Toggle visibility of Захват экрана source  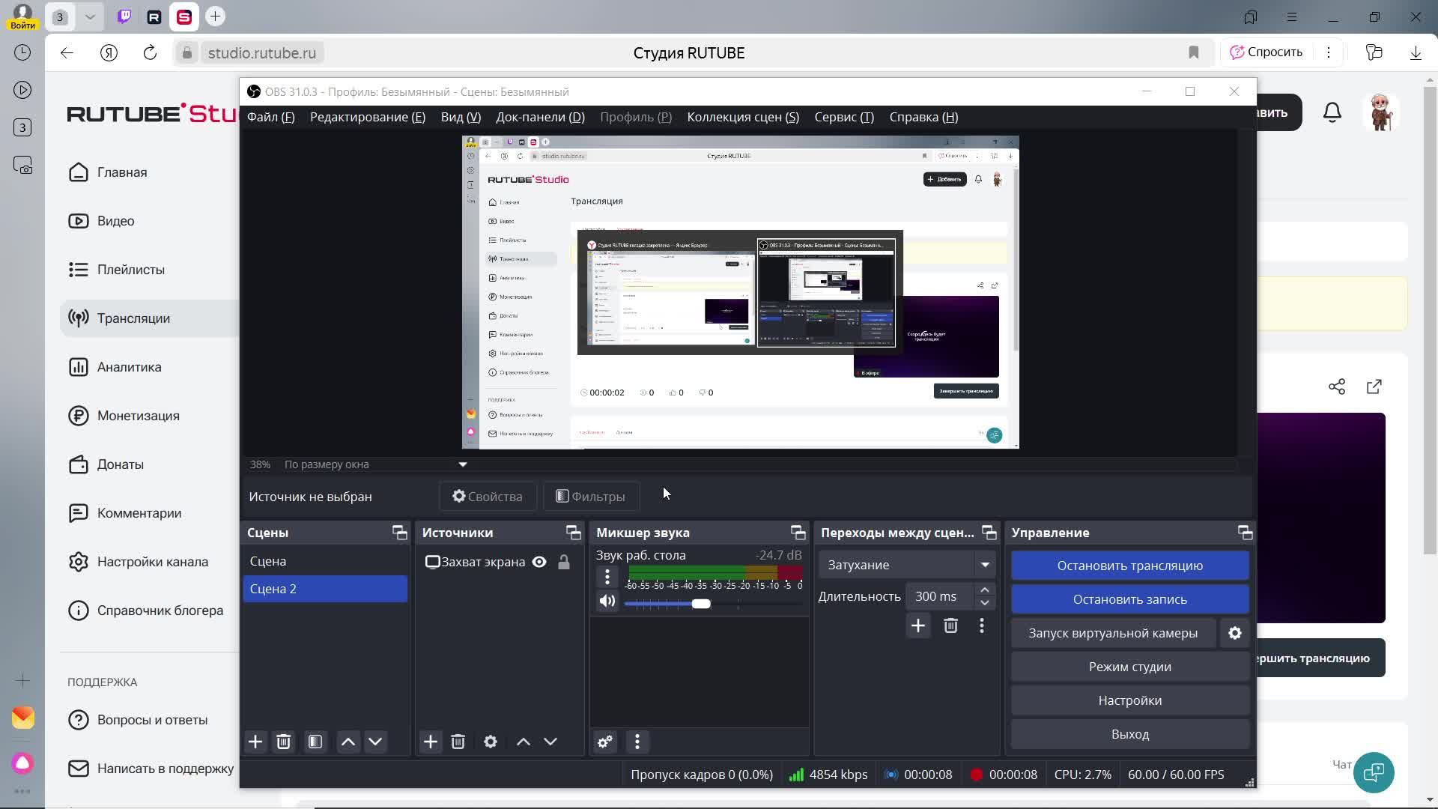(539, 562)
